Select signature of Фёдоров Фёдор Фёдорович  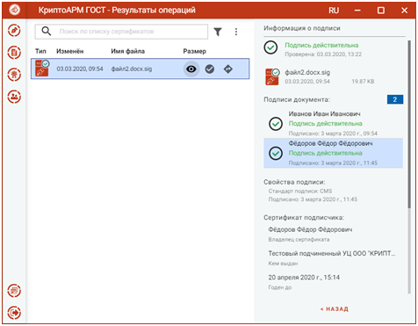coord(333,153)
